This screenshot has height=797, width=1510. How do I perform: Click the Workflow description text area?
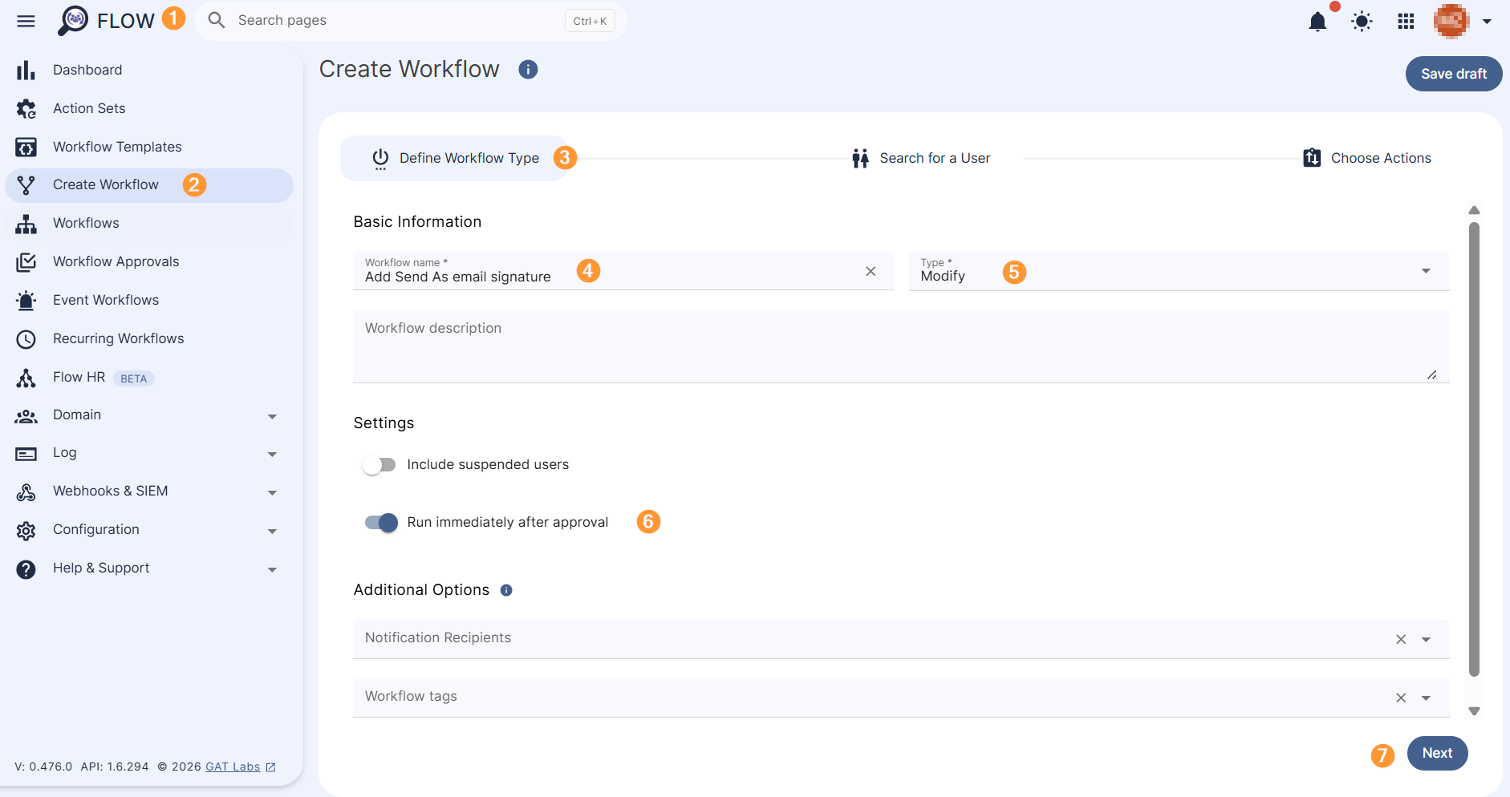tap(901, 346)
